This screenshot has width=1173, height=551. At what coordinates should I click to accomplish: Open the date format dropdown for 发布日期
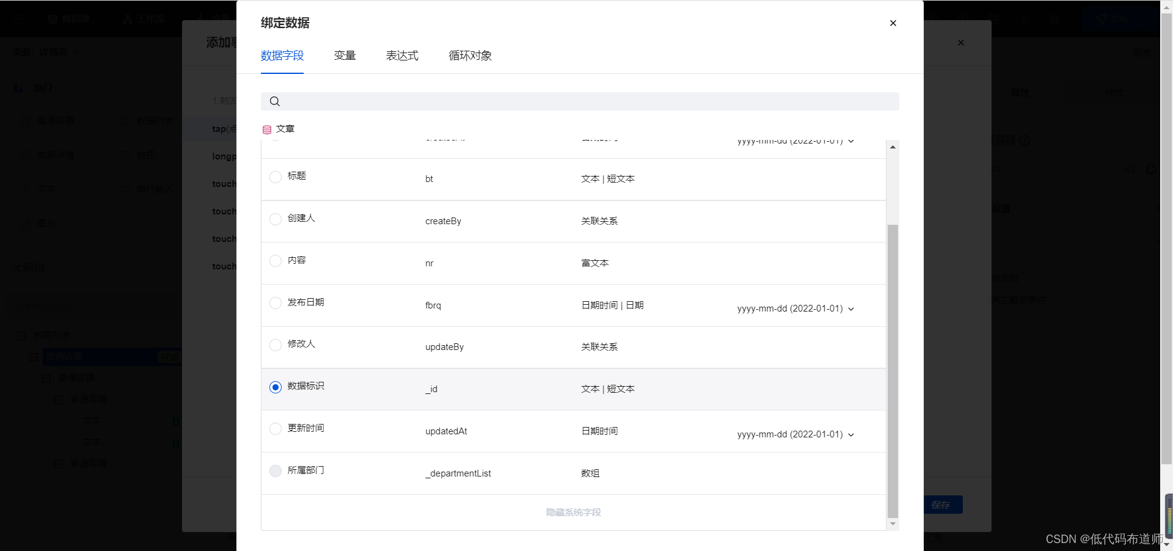click(795, 308)
